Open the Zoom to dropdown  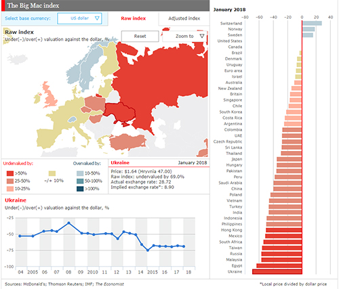tap(184, 36)
